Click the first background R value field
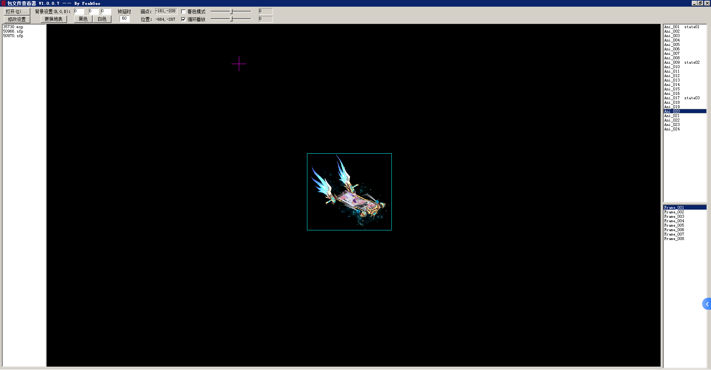 tap(79, 11)
